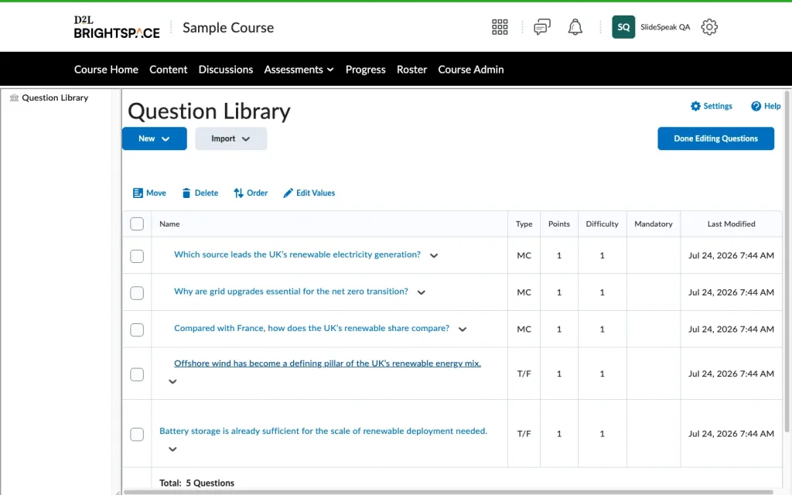Click the Mandatory column header
This screenshot has height=495, width=792.
pyautogui.click(x=654, y=224)
